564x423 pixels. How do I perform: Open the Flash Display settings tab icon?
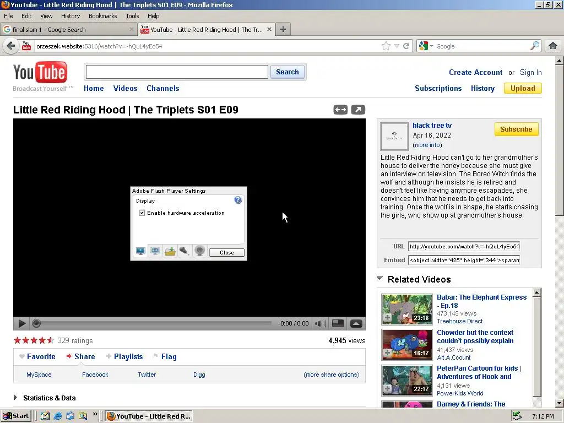coord(140,251)
